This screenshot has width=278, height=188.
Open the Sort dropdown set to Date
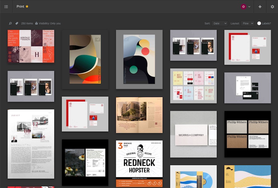220,23
